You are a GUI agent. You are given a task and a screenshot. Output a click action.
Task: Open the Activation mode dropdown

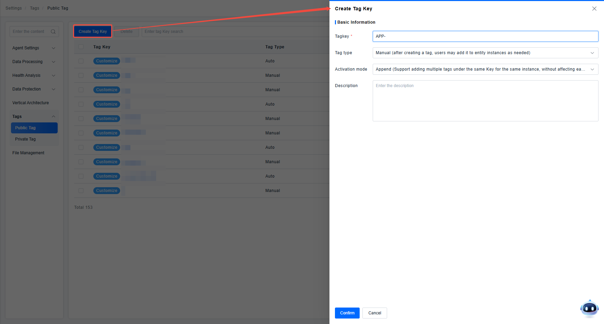485,69
